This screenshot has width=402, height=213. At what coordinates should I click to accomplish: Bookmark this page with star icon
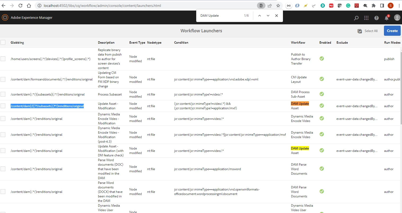[278, 6]
